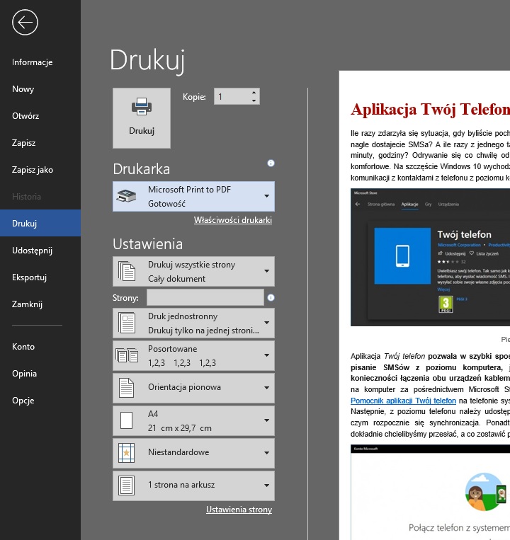This screenshot has width=510, height=540.
Task: Expand the Druk jednostronny dropdown
Action: (266, 323)
